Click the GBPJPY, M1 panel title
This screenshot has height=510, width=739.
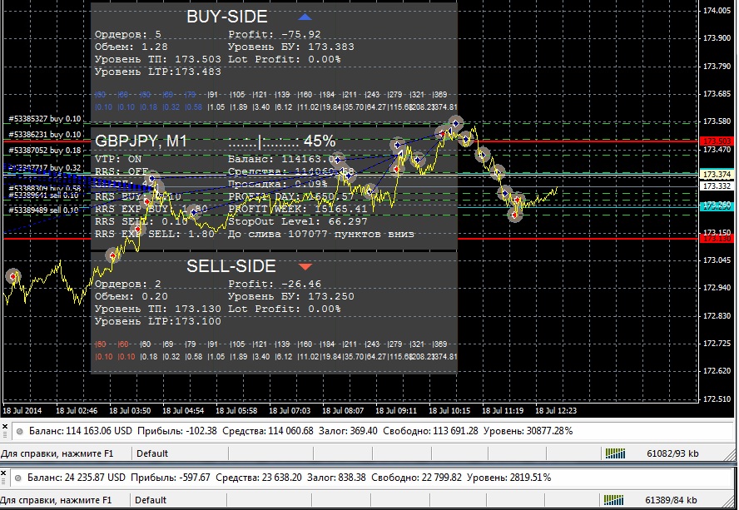[x=141, y=141]
